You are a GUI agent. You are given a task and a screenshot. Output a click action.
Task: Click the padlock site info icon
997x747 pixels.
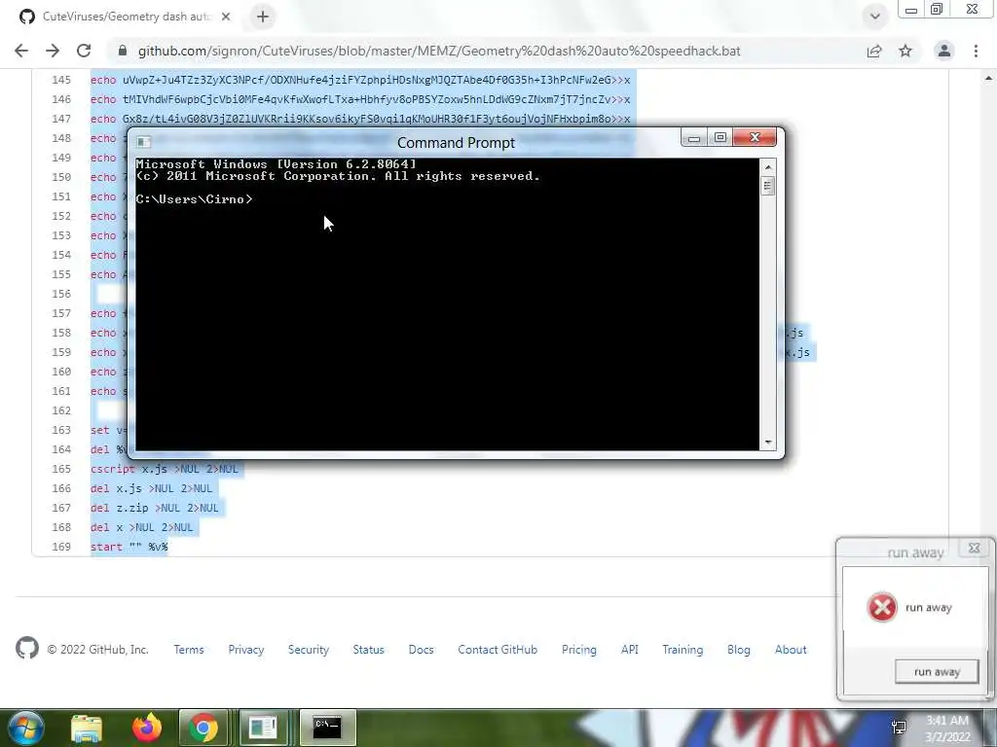click(x=123, y=51)
